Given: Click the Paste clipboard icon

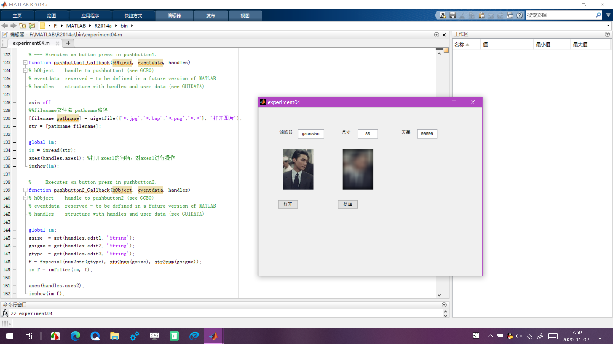Looking at the screenshot, I should coord(481,15).
